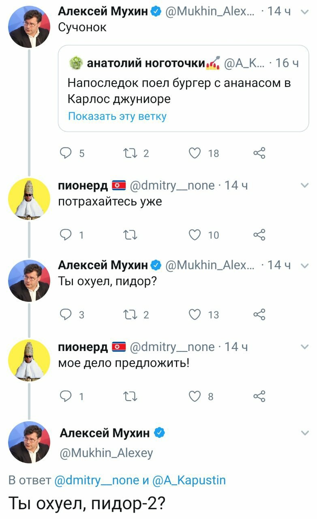Screen dimensions: 317x519
Task: Reply to the tweet with 3 replies
Action: [x=65, y=314]
